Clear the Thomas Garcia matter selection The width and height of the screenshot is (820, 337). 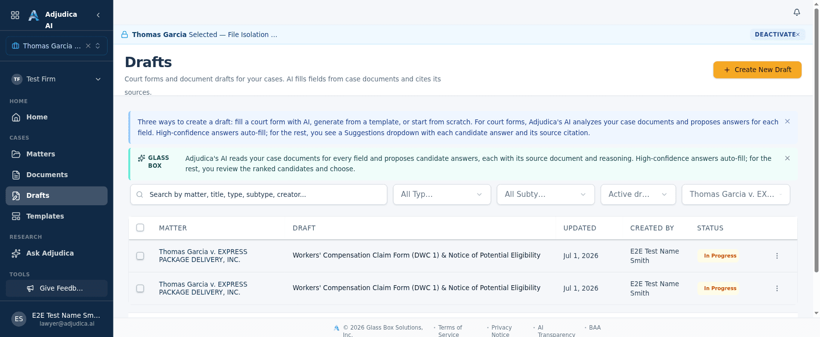(88, 46)
